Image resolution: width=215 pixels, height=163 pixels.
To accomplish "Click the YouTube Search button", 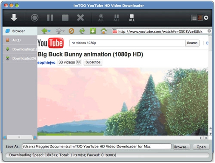I will [192, 43].
